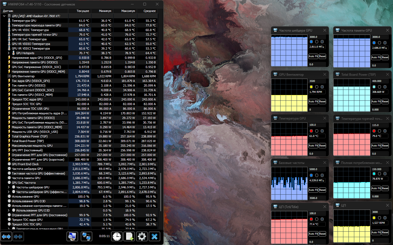Screen dimensions: 393x245
Task: Click the yellow color swatch in GPU Вентилятор graph
Action: [311, 87]
